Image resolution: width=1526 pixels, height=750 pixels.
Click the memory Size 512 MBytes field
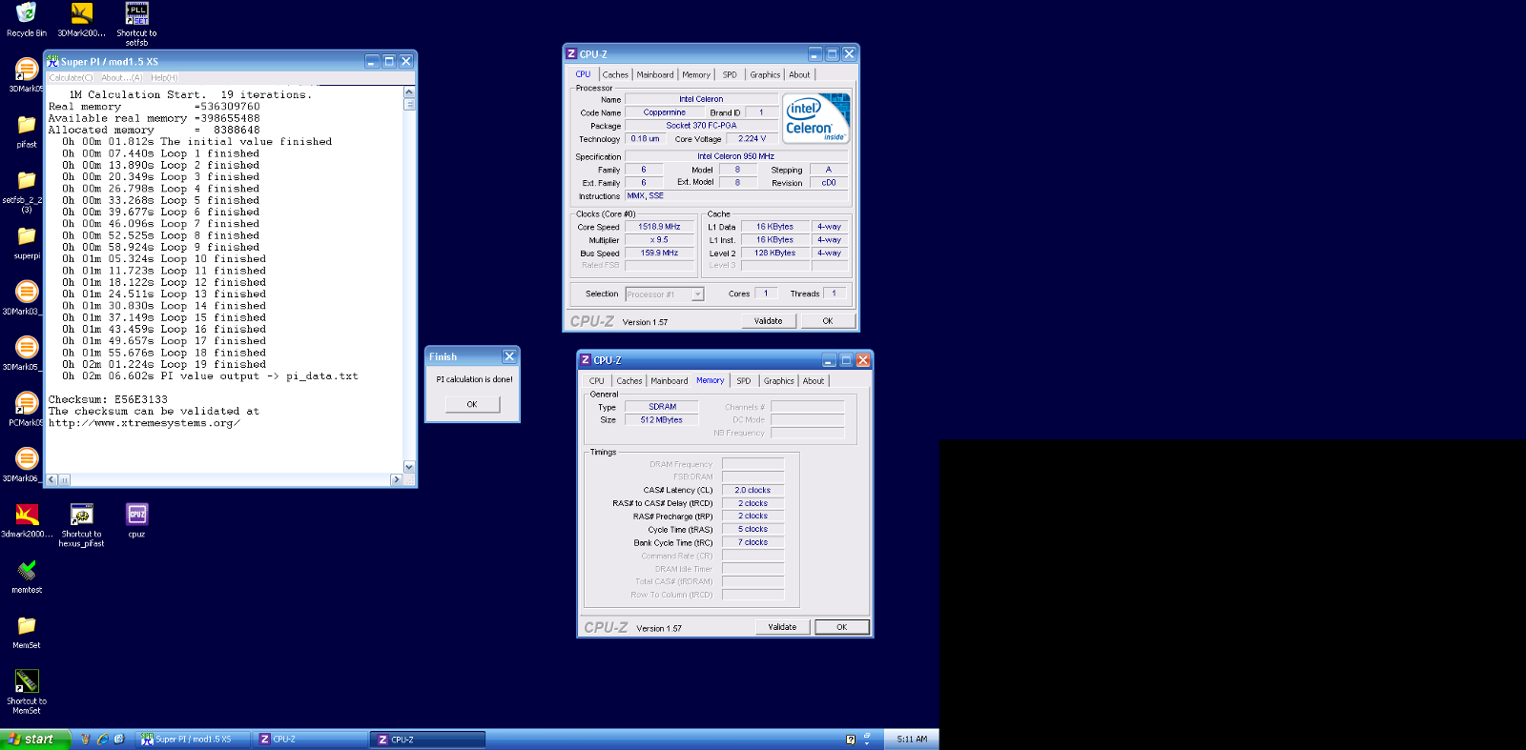point(662,419)
